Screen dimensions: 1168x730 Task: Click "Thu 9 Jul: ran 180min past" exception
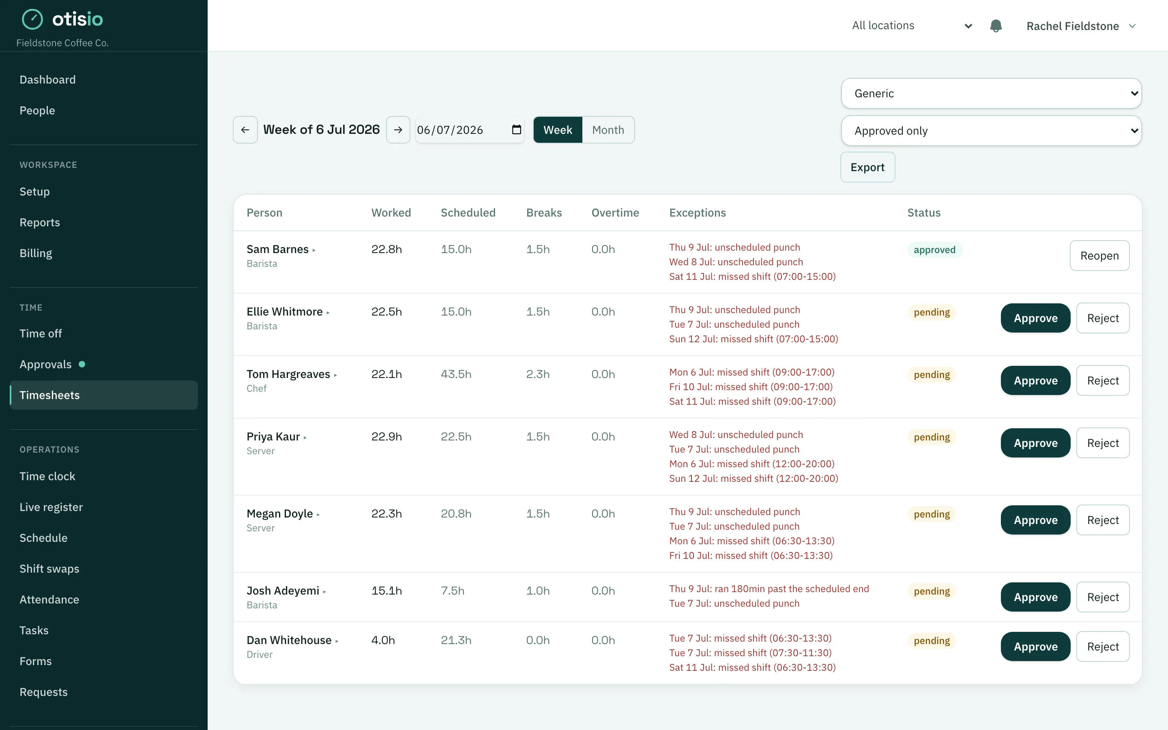pyautogui.click(x=769, y=589)
